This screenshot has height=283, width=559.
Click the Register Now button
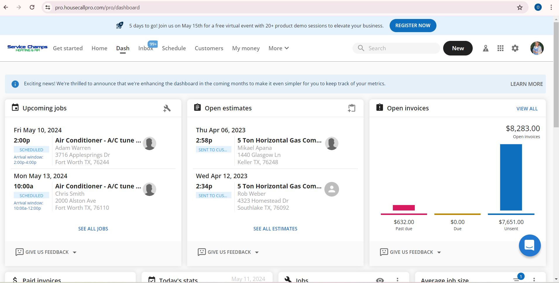[x=413, y=26]
